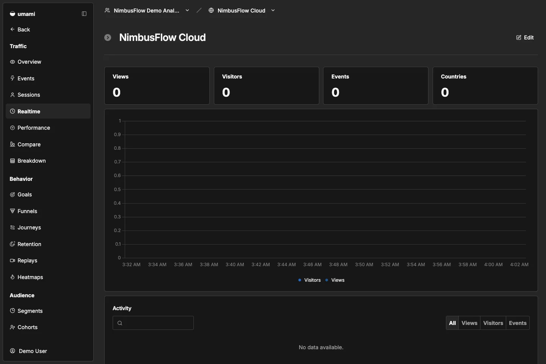Collapse the sidebar panel icon
The width and height of the screenshot is (546, 364).
[84, 14]
